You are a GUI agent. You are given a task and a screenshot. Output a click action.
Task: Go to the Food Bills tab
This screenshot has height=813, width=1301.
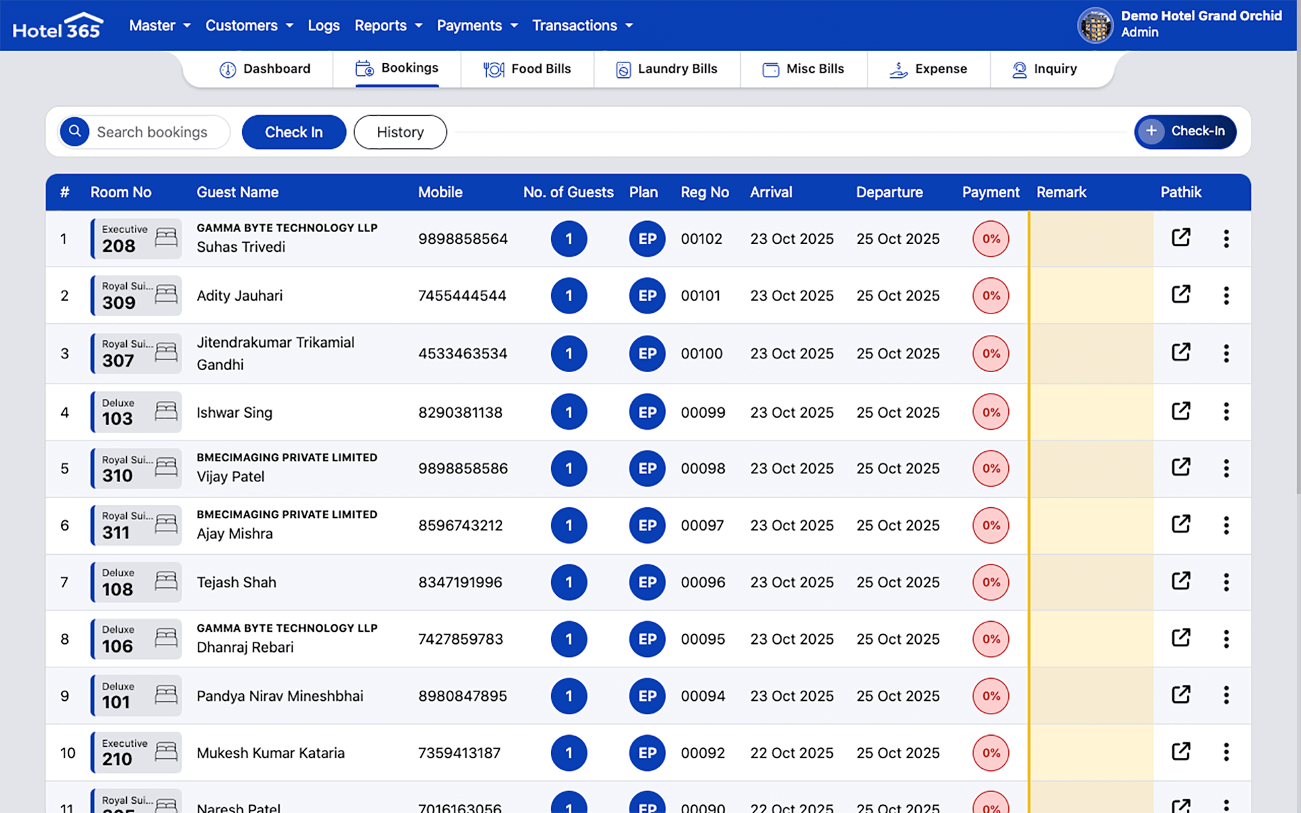pyautogui.click(x=528, y=69)
